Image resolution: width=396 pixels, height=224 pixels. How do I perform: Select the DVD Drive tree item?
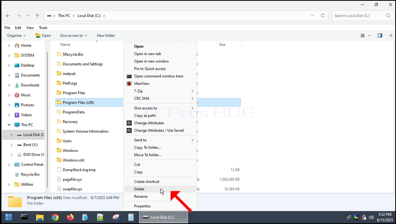[x=34, y=155]
